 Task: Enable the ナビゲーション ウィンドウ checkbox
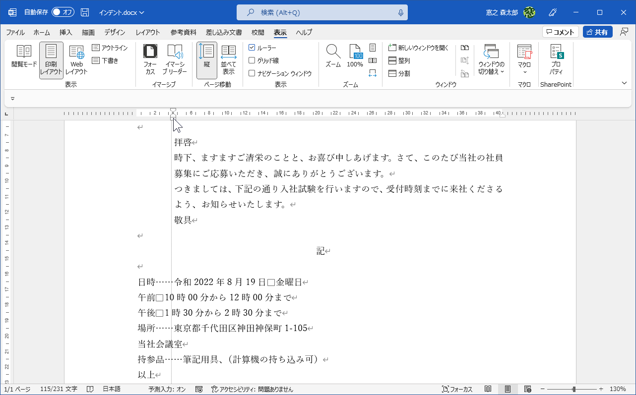click(x=252, y=73)
